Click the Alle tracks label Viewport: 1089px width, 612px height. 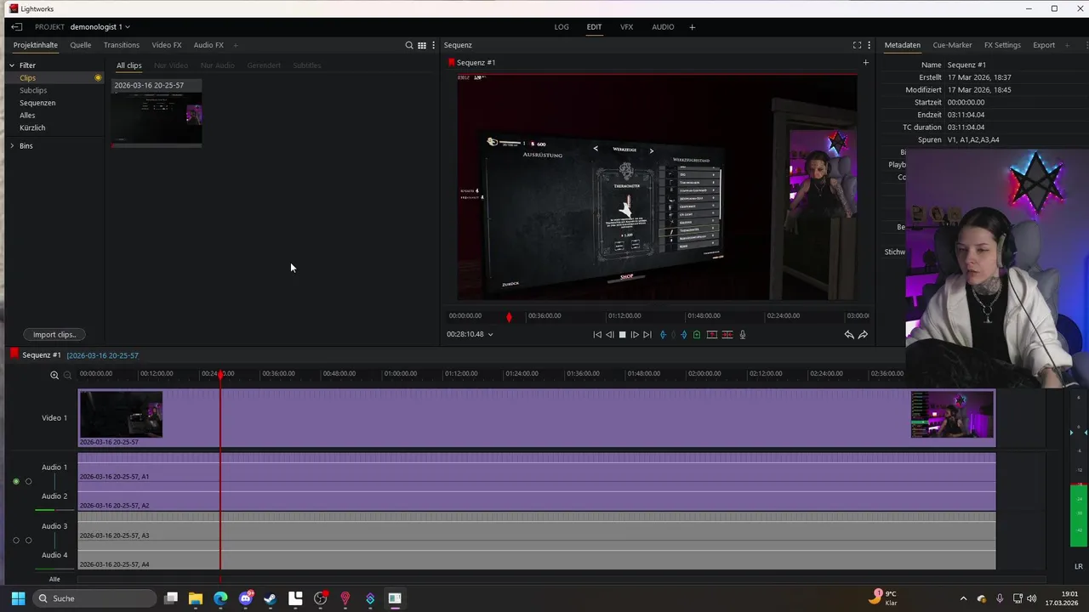tap(54, 580)
